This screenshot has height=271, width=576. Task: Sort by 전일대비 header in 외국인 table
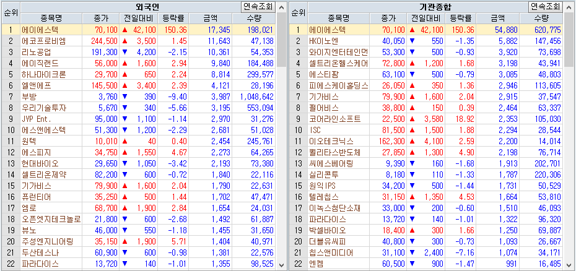[x=139, y=19]
